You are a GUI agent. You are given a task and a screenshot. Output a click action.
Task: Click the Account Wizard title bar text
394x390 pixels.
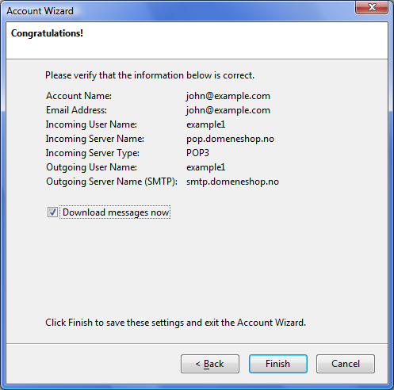pyautogui.click(x=40, y=11)
